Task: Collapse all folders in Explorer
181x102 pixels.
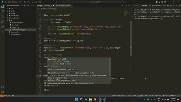Action: pyautogui.click(x=31, y=6)
